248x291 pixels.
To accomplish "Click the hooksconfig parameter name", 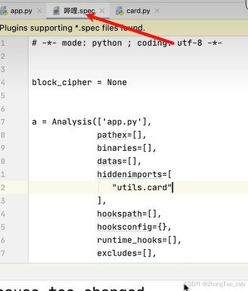I will pyautogui.click(x=125, y=227).
